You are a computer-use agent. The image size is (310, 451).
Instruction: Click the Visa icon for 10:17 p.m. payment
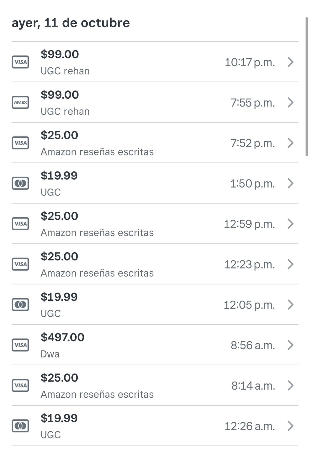[x=20, y=62]
